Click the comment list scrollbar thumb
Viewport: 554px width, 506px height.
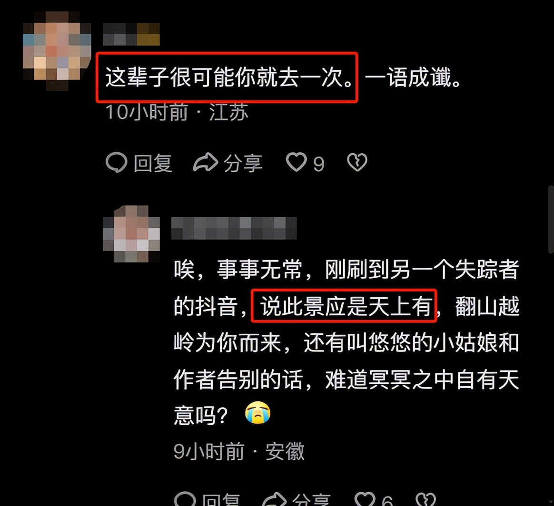click(x=551, y=219)
